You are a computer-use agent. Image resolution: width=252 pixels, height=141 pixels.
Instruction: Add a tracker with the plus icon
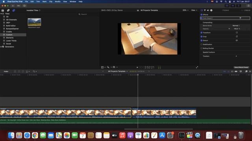pyautogui.click(x=236, y=56)
